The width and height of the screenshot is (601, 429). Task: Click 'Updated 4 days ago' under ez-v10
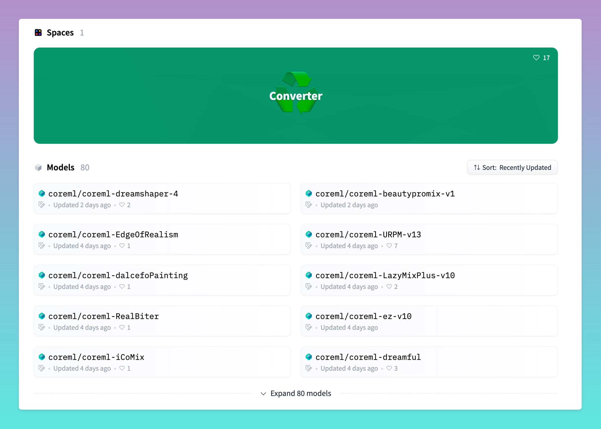349,328
